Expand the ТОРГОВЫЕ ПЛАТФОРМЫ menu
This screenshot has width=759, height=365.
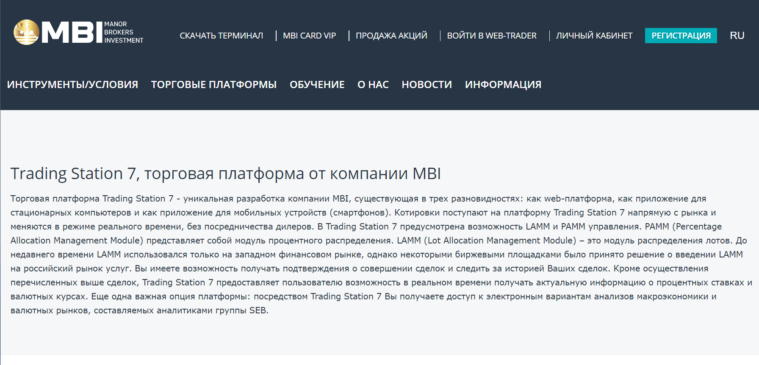click(213, 85)
